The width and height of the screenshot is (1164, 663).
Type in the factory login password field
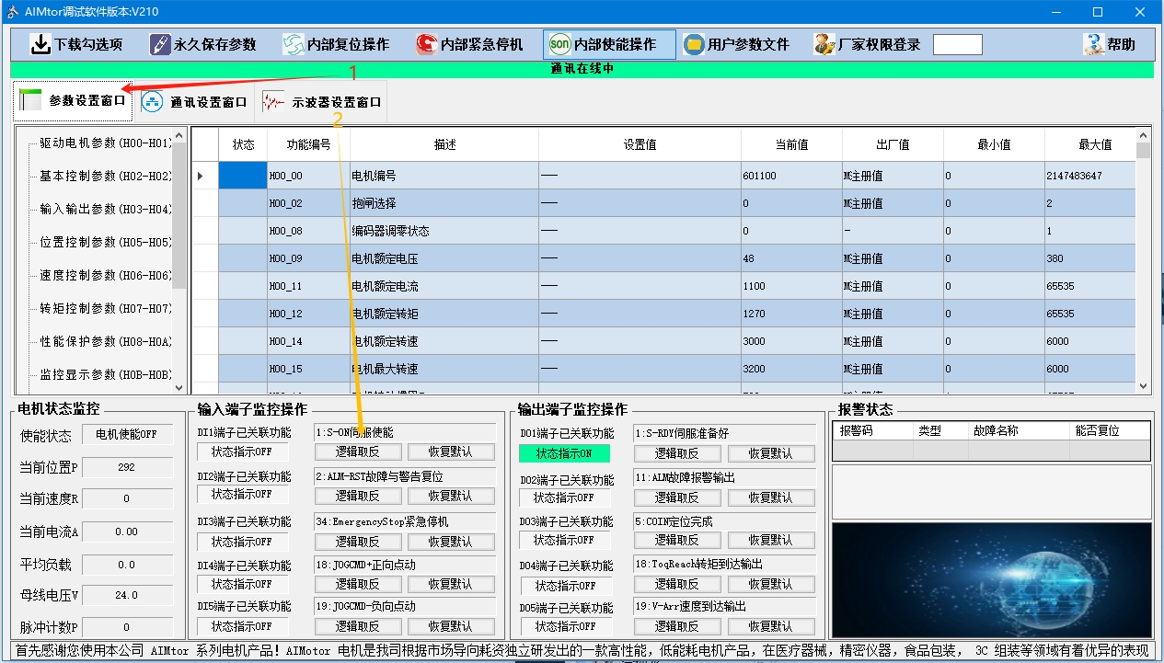(x=957, y=44)
